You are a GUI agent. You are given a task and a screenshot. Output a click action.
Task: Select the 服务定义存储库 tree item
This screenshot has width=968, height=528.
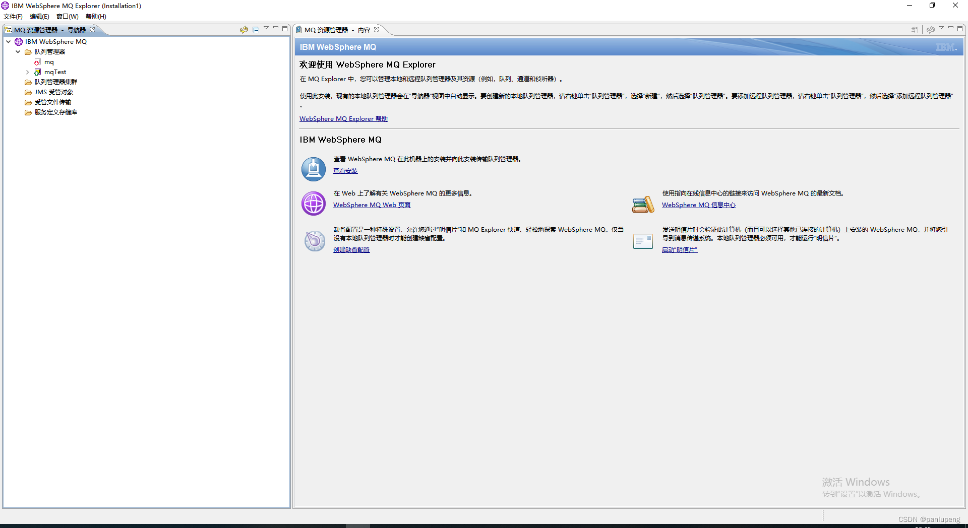[56, 112]
